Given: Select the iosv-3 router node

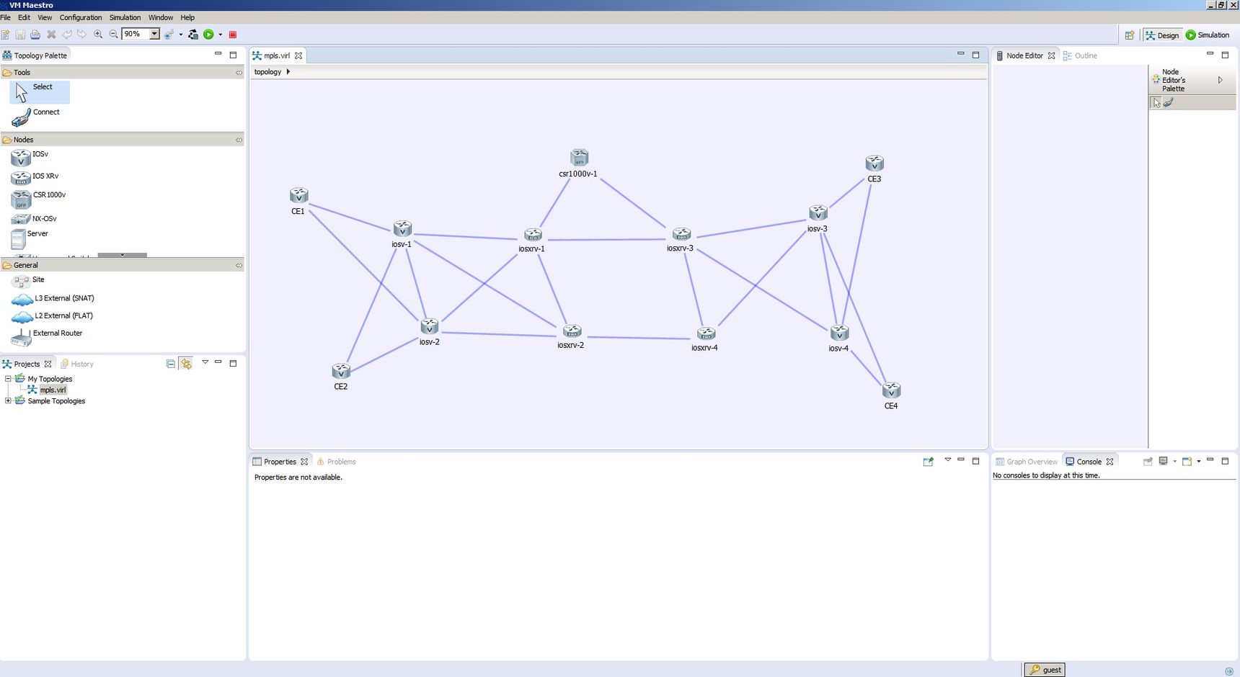Looking at the screenshot, I should pyautogui.click(x=818, y=212).
